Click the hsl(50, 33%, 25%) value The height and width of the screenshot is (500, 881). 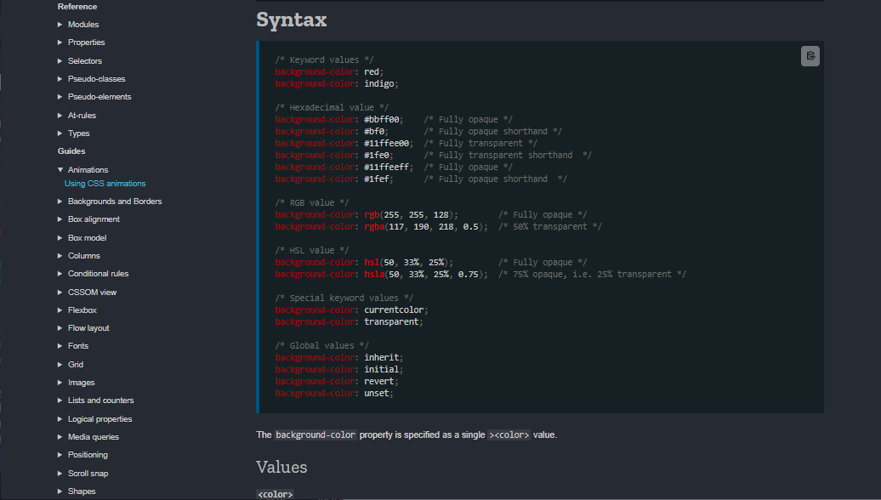[406, 263]
